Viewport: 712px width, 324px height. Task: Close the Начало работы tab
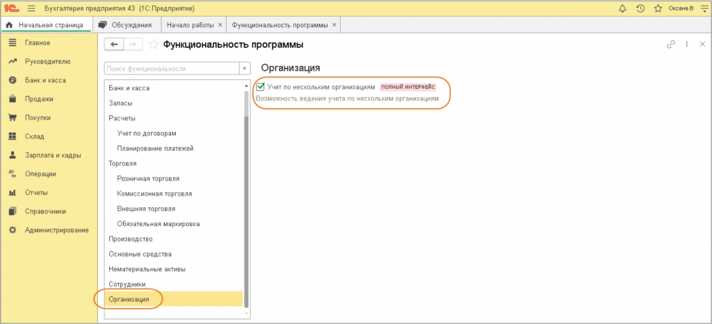[x=220, y=25]
